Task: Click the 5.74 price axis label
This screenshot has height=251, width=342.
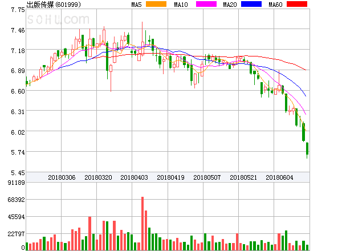Action: (x=18, y=152)
